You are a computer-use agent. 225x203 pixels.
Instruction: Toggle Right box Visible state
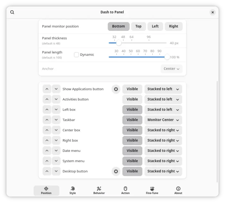pyautogui.click(x=132, y=140)
